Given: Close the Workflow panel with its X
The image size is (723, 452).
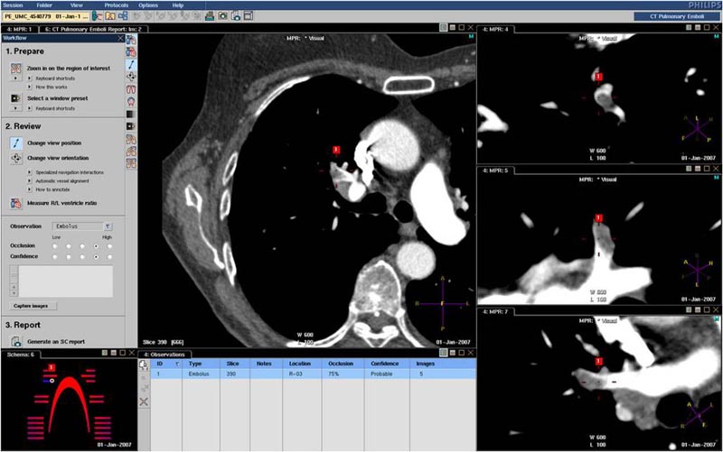Looking at the screenshot, I should coord(121,38).
